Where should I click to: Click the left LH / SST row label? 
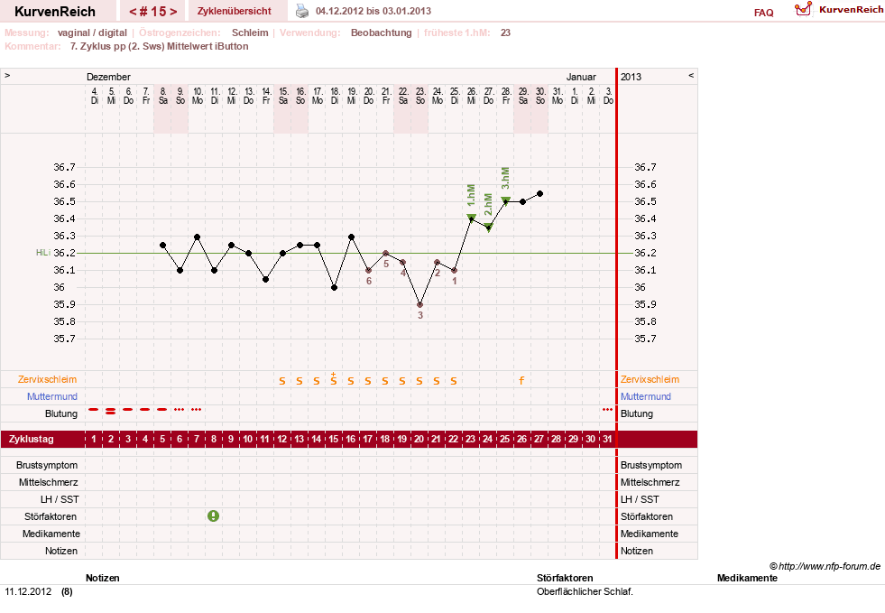tap(60, 499)
